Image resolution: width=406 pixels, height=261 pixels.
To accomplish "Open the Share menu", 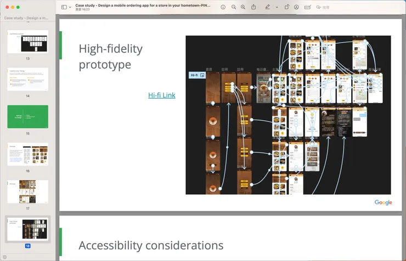I will (x=253, y=7).
